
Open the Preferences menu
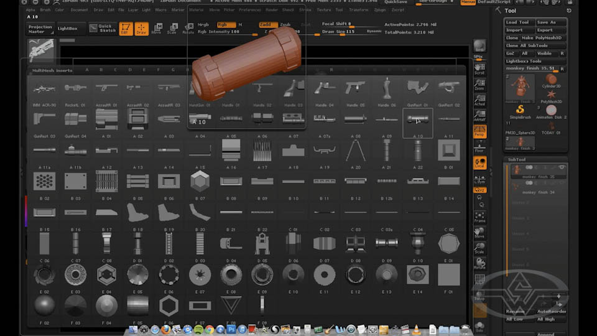(250, 10)
